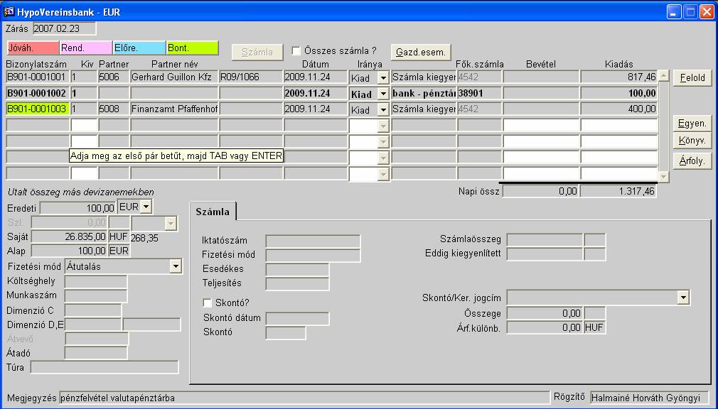
Task: Open Iránya dropdown for row B901-0001003
Action: [383, 110]
